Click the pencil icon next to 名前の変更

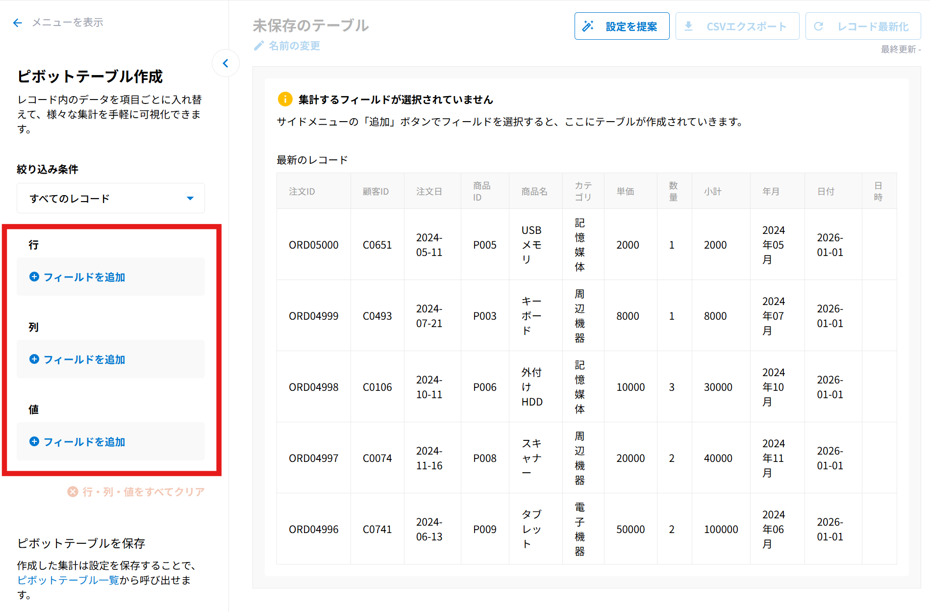[x=259, y=46]
